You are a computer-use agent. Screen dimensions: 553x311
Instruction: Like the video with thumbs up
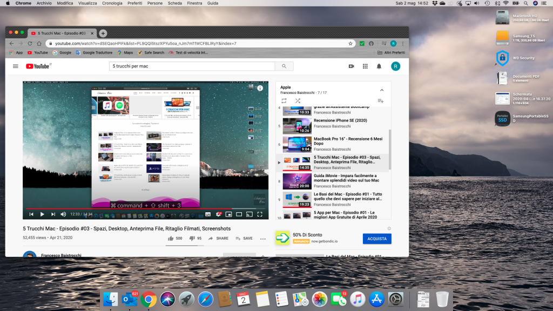coord(171,238)
